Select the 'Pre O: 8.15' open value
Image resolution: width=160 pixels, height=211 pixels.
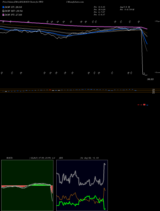[x=100, y=7]
